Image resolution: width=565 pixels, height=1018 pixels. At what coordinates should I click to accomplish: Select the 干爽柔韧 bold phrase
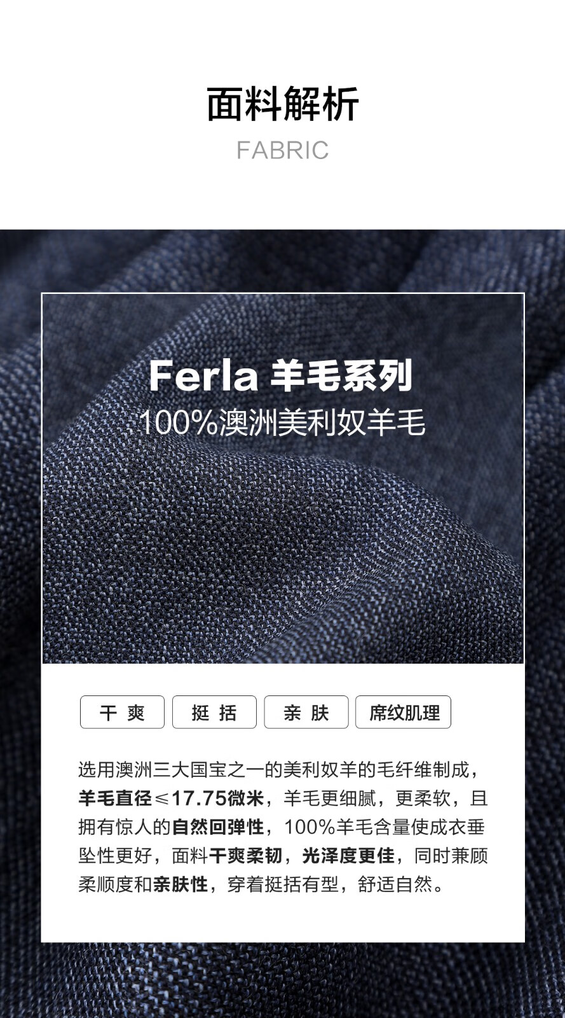245,856
